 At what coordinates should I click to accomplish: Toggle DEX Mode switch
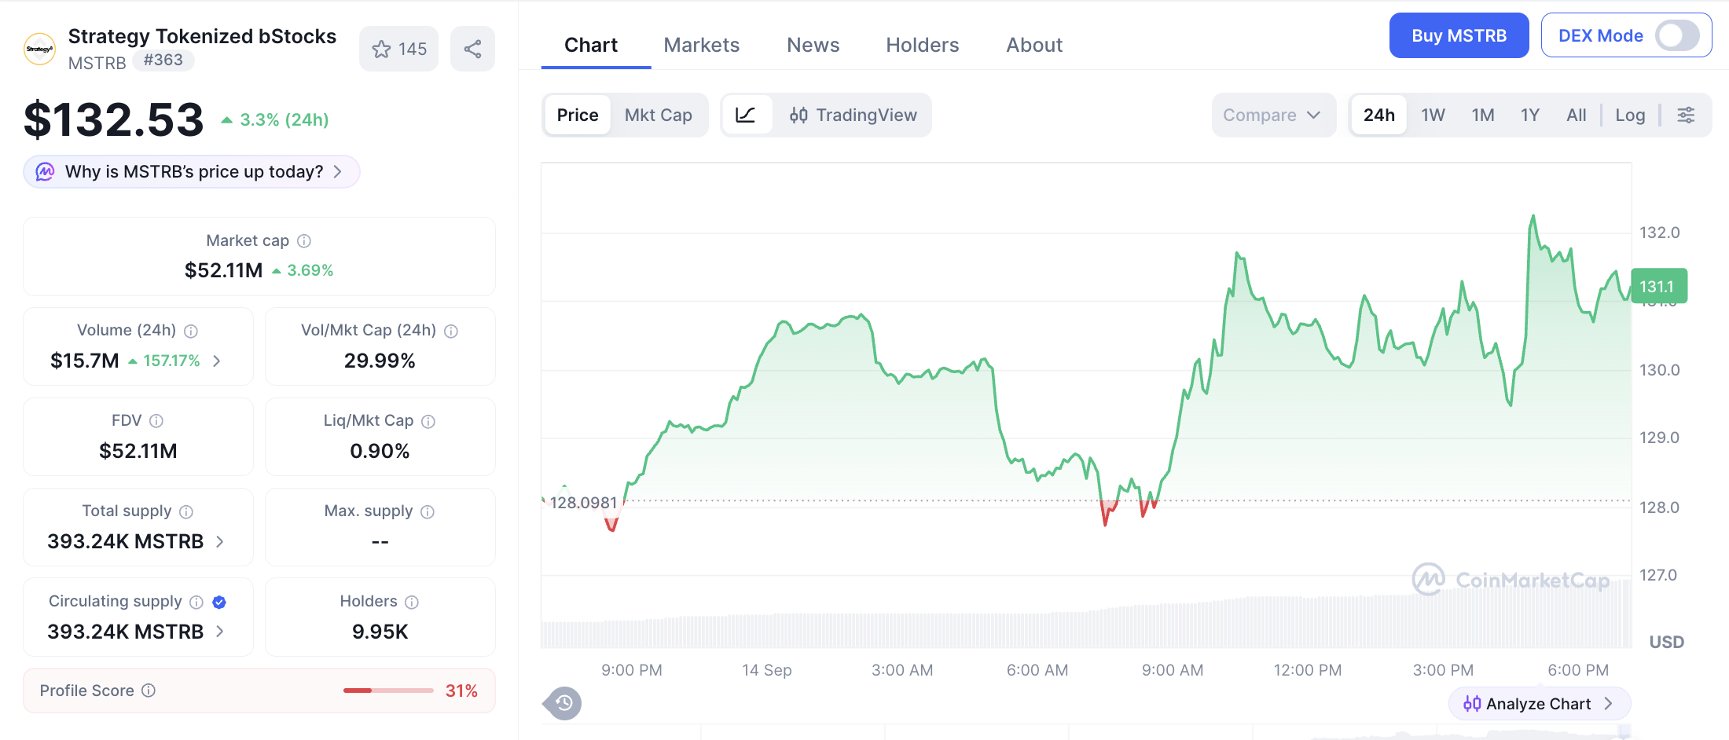pos(1677,35)
